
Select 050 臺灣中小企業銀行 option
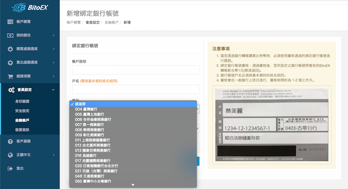point(133,181)
